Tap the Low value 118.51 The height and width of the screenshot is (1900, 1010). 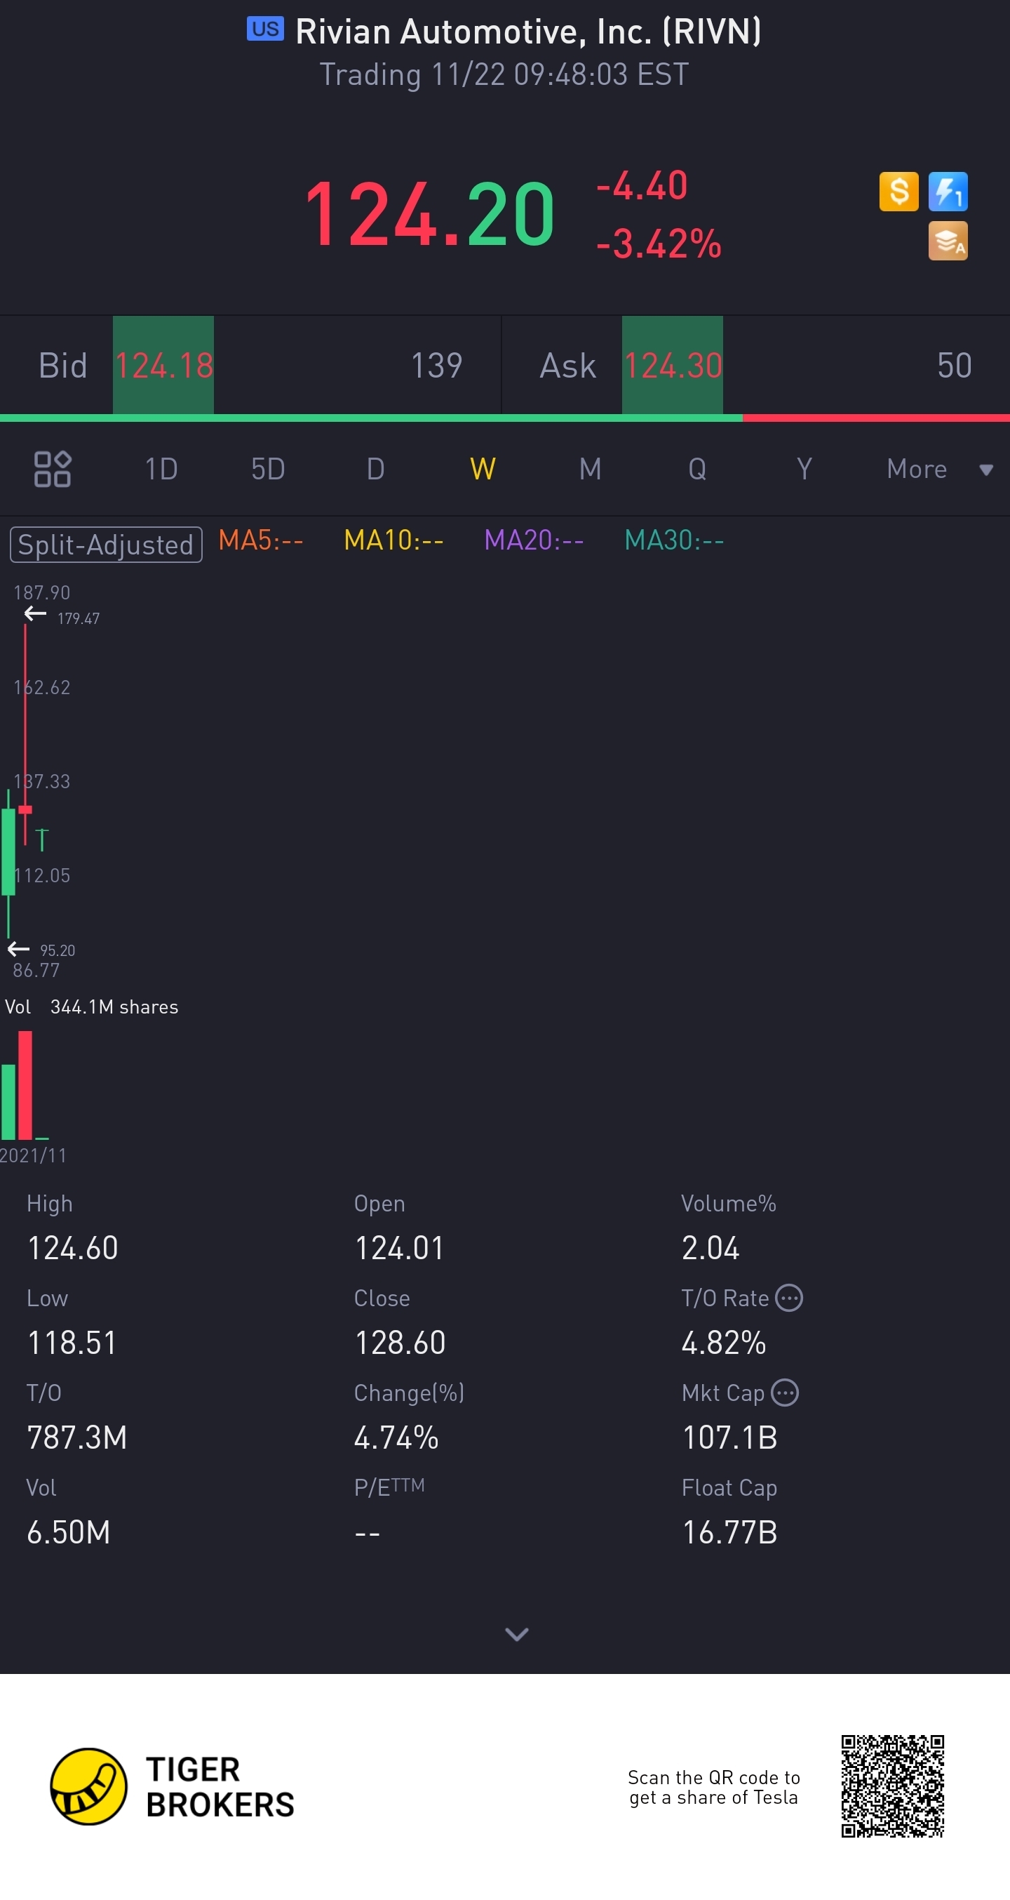click(72, 1343)
